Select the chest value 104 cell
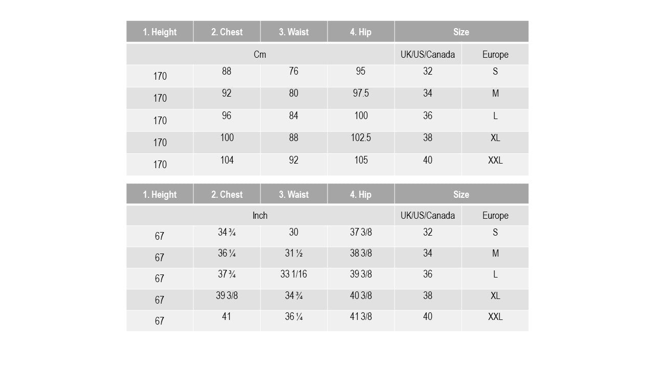 pyautogui.click(x=227, y=164)
